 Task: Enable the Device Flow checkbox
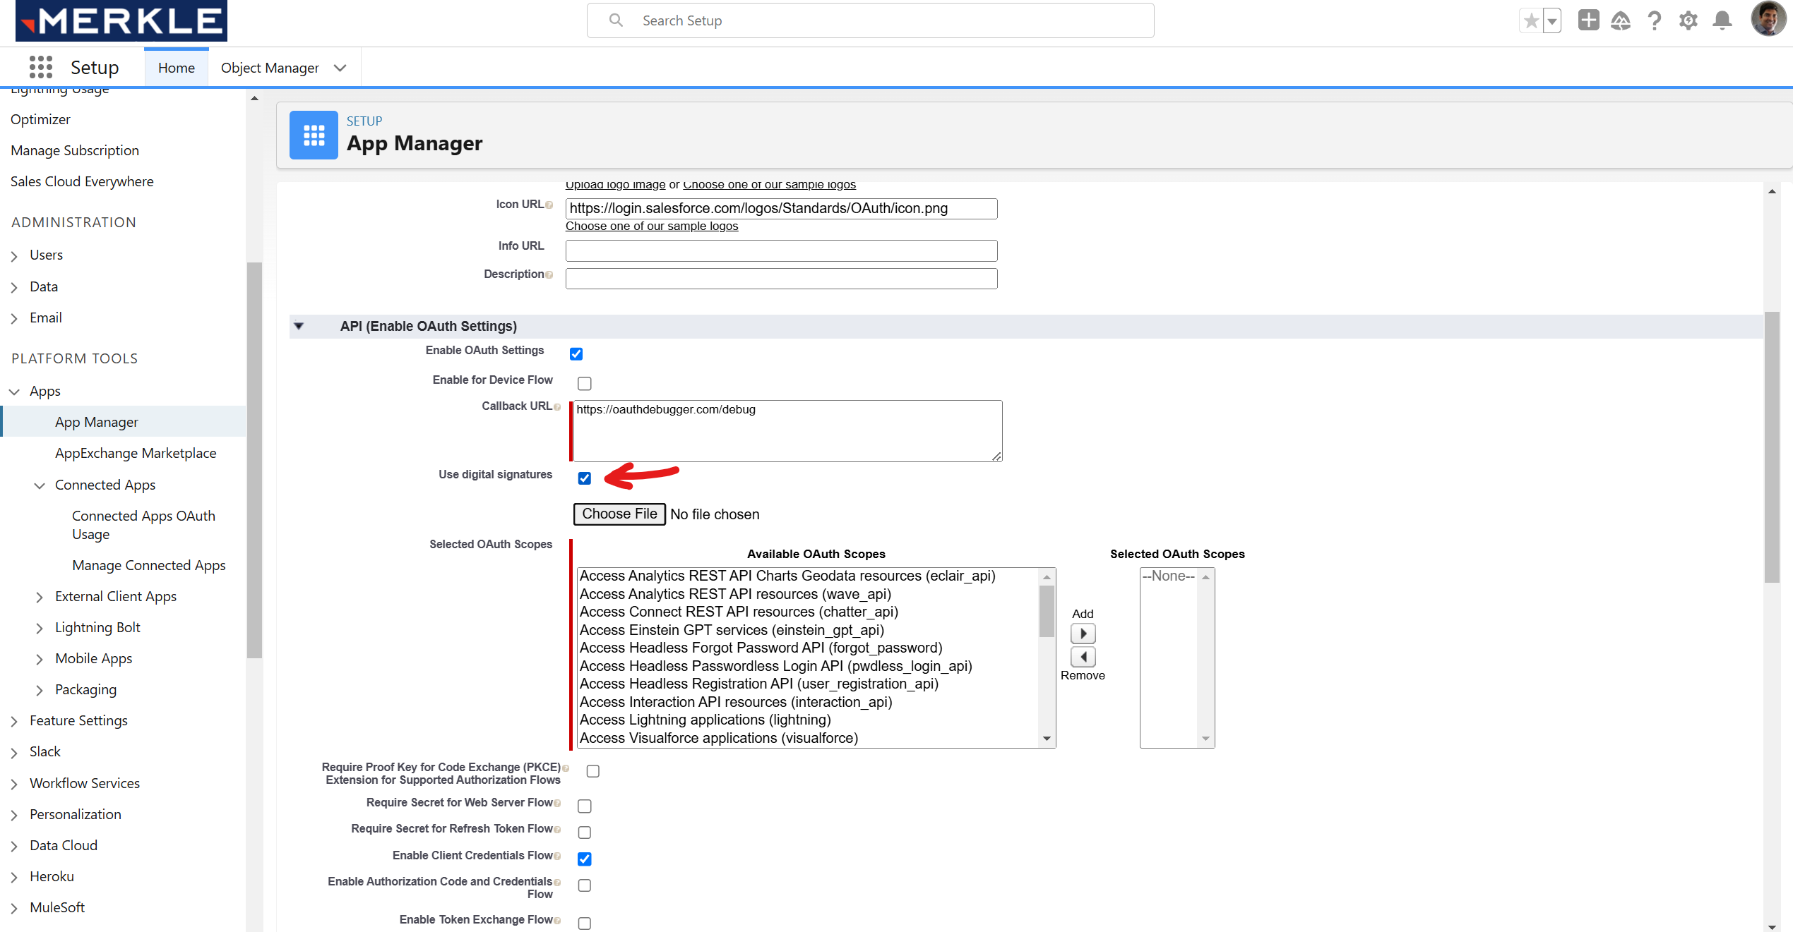point(585,383)
